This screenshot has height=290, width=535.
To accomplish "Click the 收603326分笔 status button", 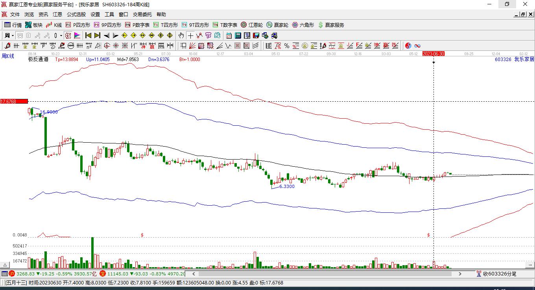I will 496,273.
